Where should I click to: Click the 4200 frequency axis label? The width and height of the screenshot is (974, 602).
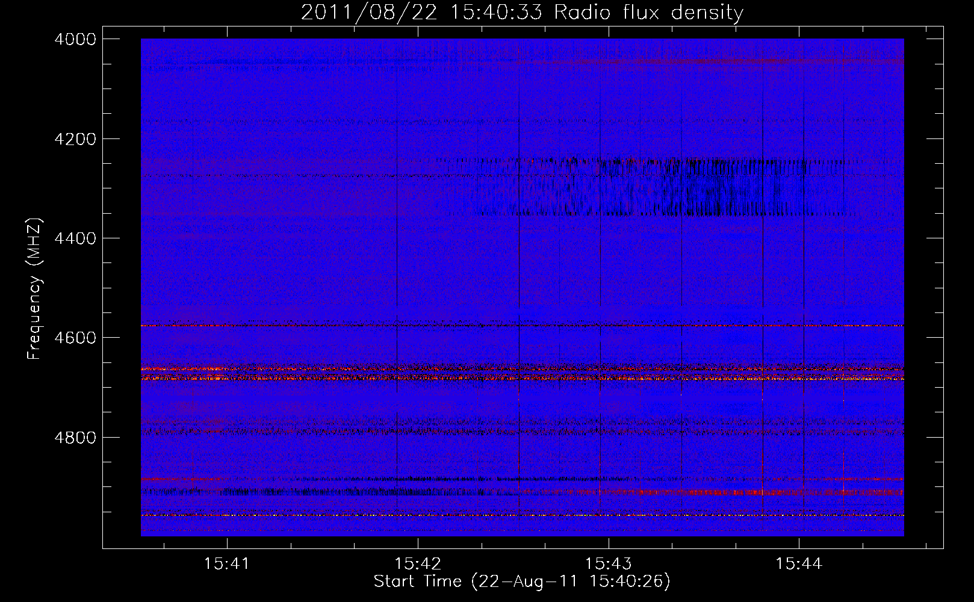coord(75,139)
